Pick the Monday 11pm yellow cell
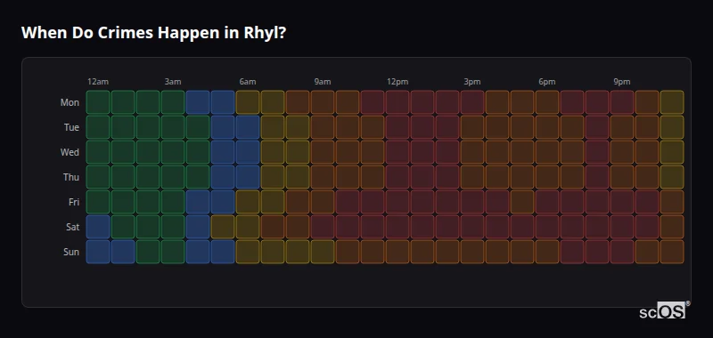713x338 pixels. click(x=672, y=102)
